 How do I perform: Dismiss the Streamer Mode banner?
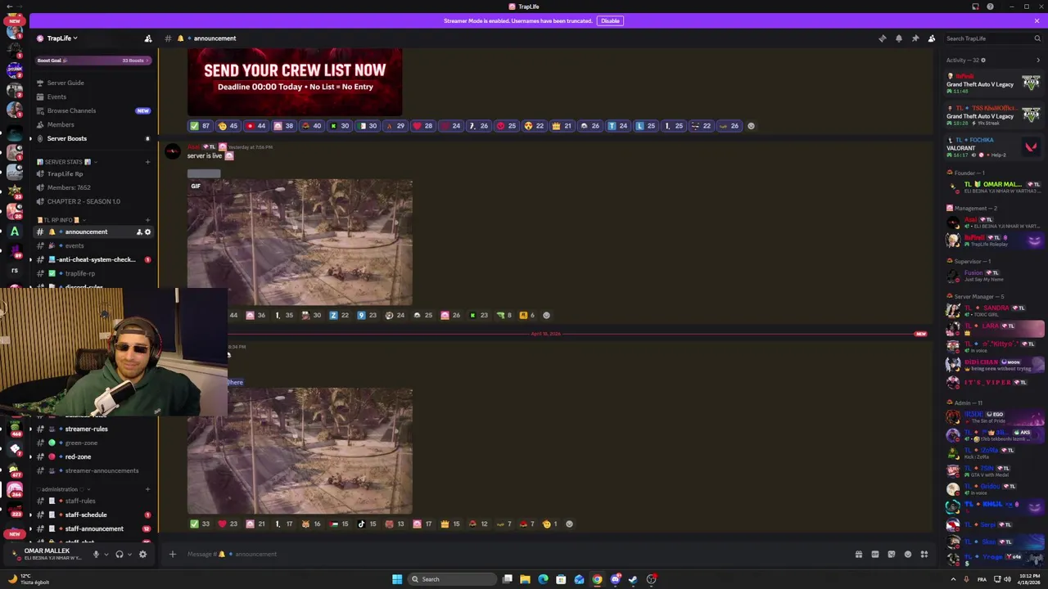(1037, 20)
